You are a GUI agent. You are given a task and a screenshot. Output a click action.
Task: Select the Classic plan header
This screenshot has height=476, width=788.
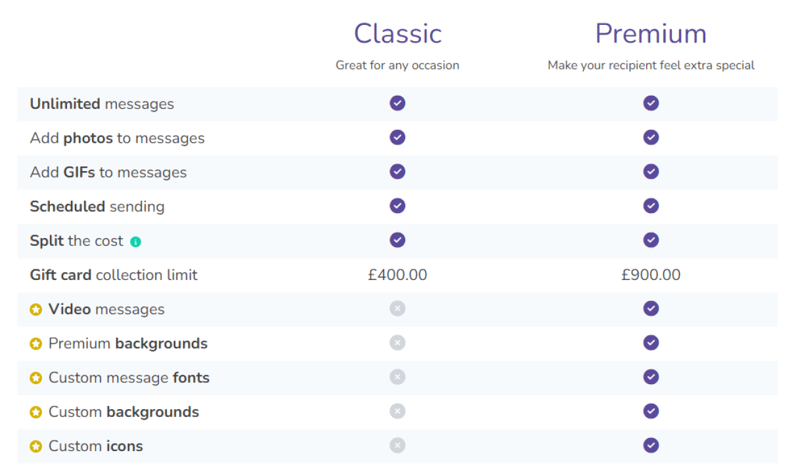(x=397, y=33)
